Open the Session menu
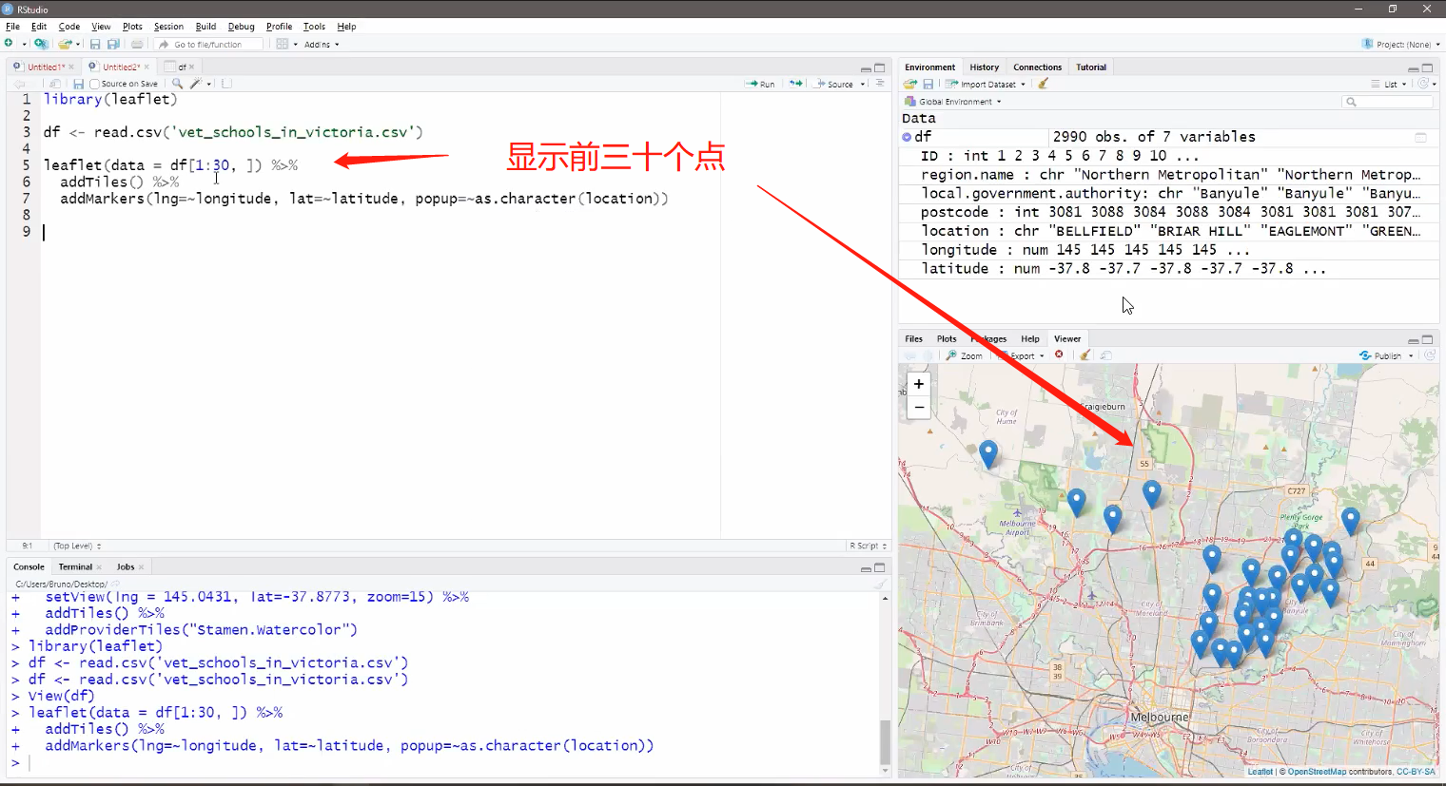 pos(168,27)
